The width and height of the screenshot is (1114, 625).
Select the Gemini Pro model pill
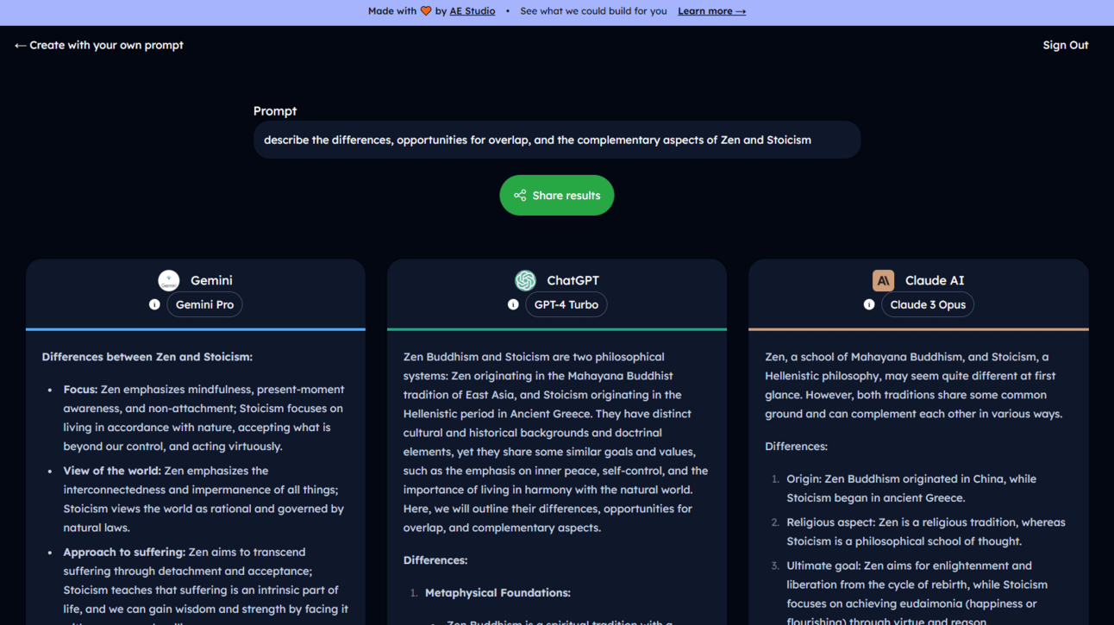click(x=204, y=304)
